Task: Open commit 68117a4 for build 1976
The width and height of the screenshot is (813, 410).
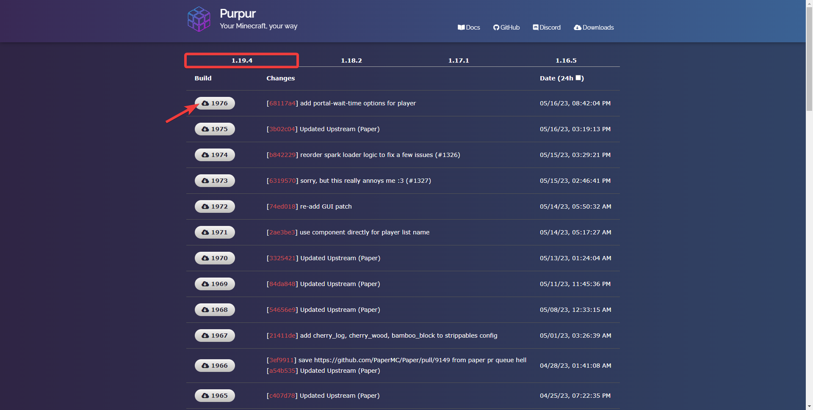Action: (282, 103)
